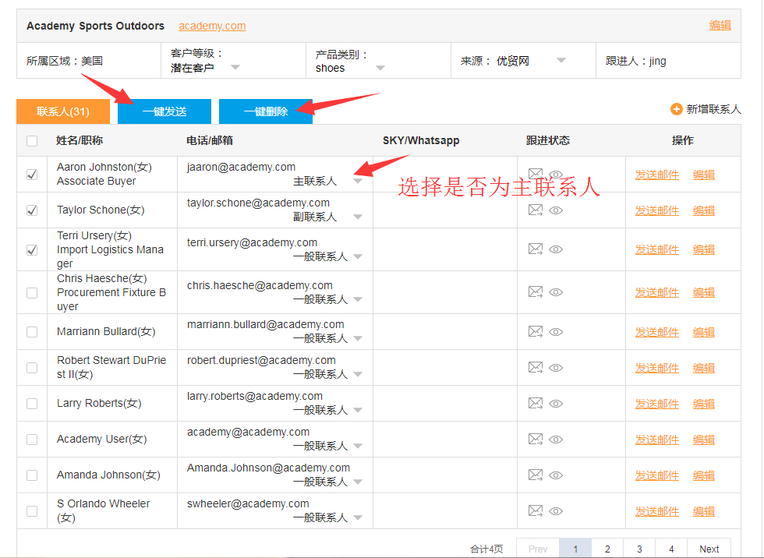Click 新增联系人 link
Screen dimensions: 764x558
(714, 110)
